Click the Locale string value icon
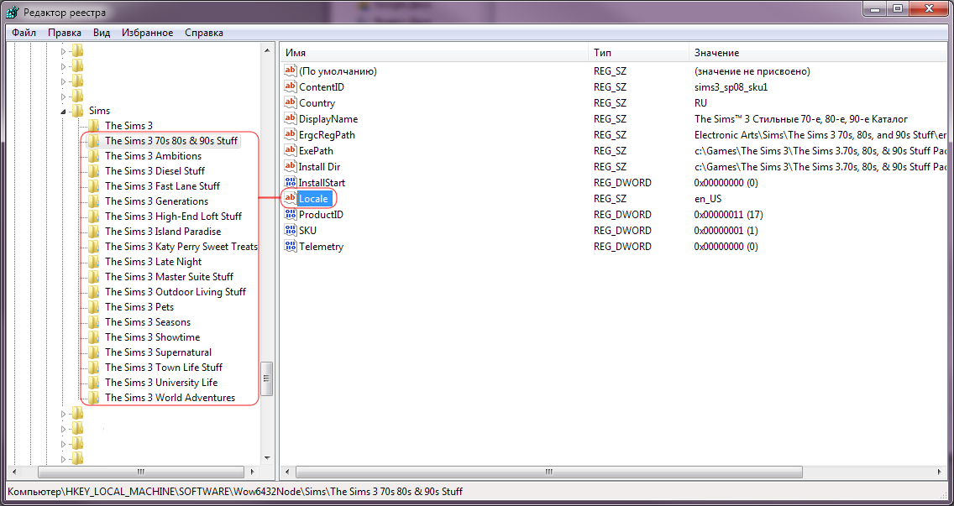This screenshot has width=954, height=506. click(291, 198)
